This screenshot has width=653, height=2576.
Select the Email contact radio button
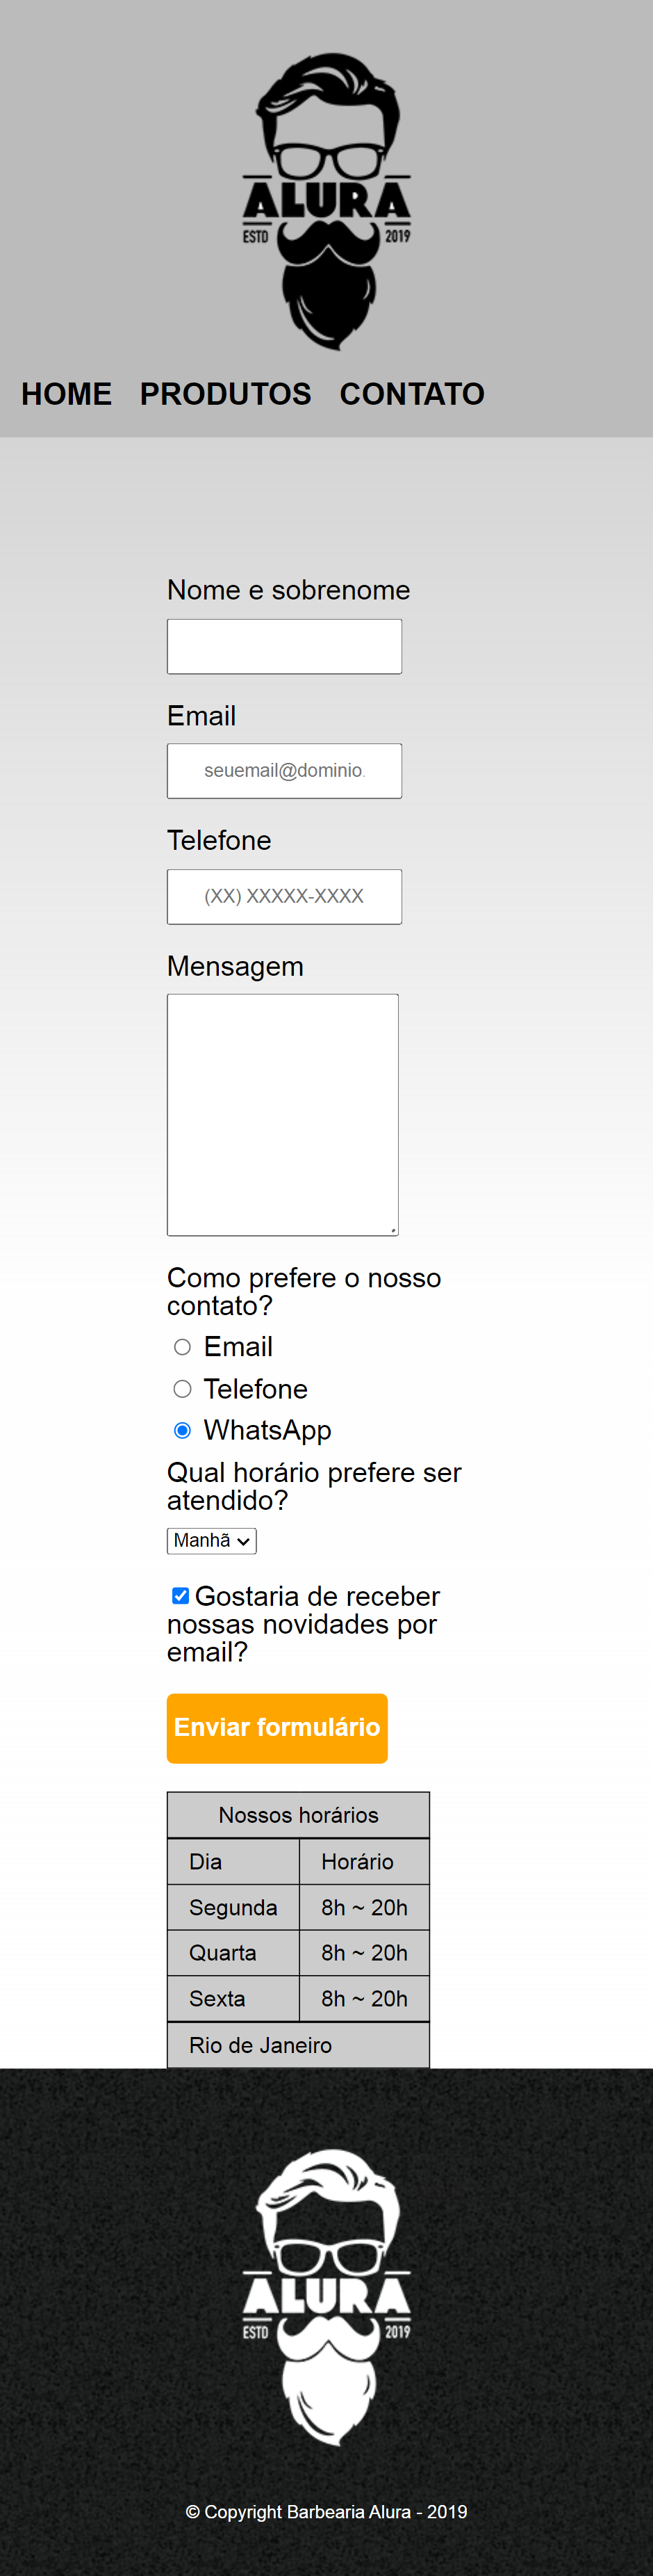pyautogui.click(x=182, y=1347)
